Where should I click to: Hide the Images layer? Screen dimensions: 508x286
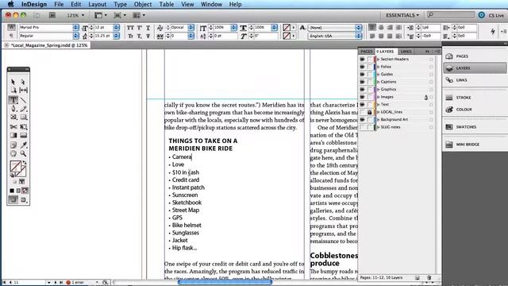[362, 97]
